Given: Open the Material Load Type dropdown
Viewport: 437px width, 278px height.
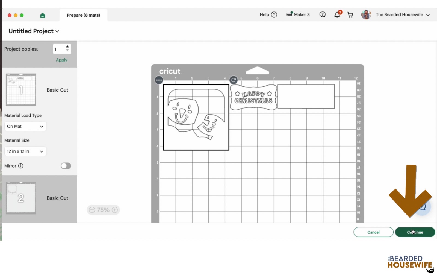Looking at the screenshot, I should (x=25, y=126).
